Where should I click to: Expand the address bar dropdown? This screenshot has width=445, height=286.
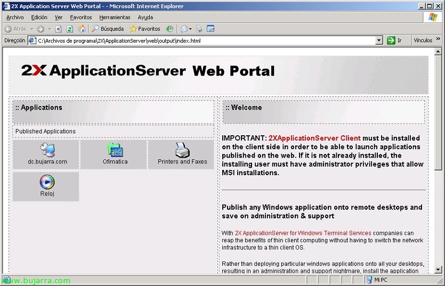coord(379,40)
